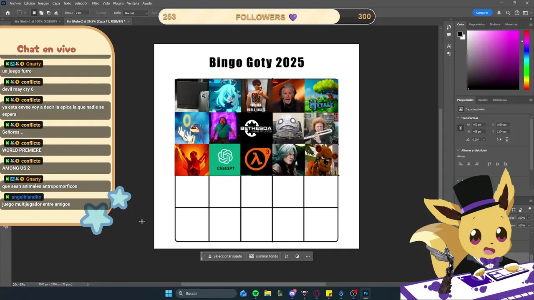Open the Estilo Normal dropdown
The image size is (534, 300).
pos(136,13)
